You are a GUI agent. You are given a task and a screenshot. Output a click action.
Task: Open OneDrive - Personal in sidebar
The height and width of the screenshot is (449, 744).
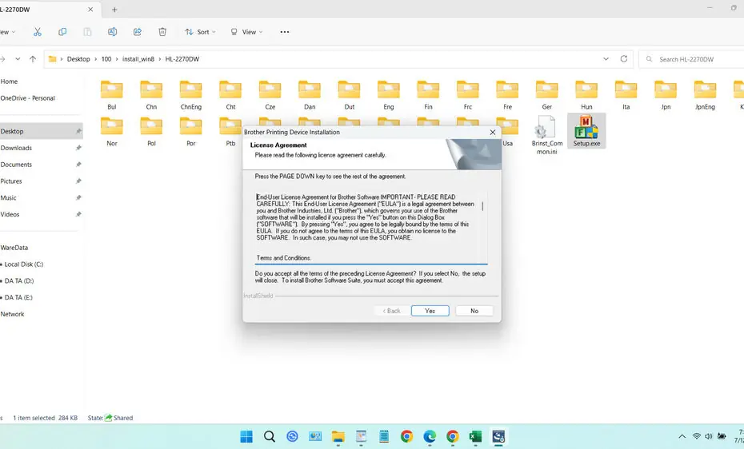pyautogui.click(x=27, y=98)
